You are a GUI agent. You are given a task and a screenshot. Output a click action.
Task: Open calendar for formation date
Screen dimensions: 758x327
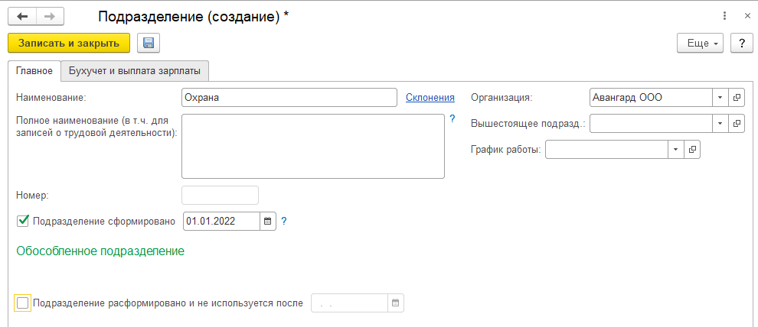pos(268,221)
